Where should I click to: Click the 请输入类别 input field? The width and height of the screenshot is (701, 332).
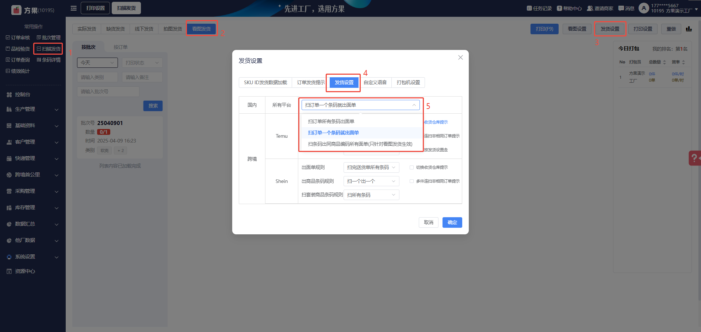click(x=97, y=77)
